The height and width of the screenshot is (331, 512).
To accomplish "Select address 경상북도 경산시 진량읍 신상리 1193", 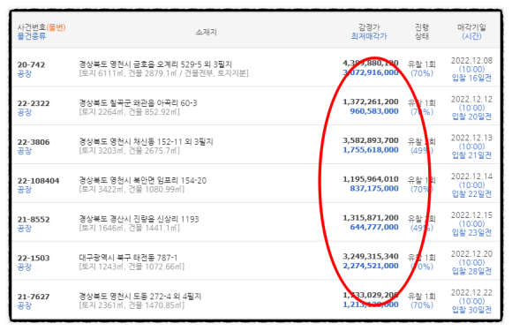I will pos(139,219).
